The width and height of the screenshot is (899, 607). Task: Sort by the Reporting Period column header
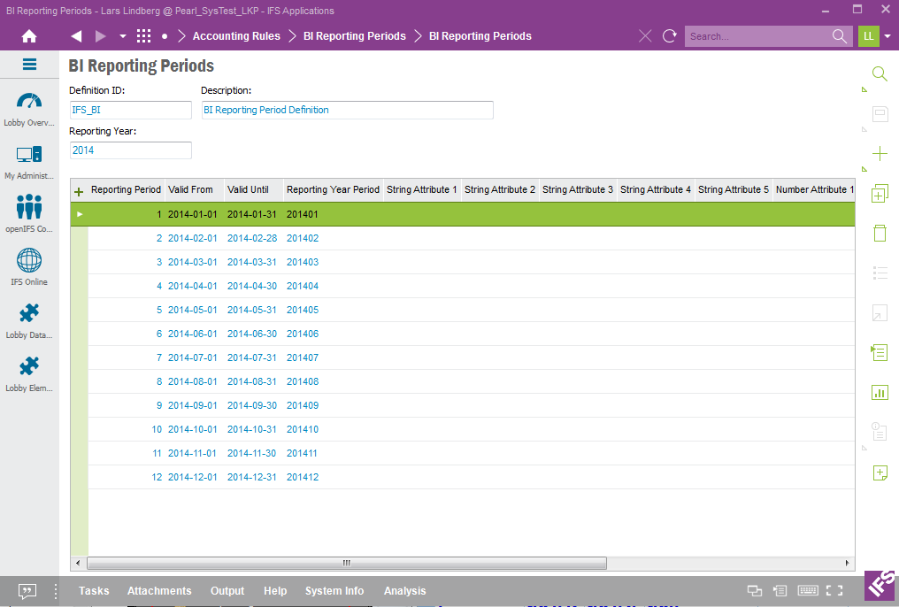126,189
